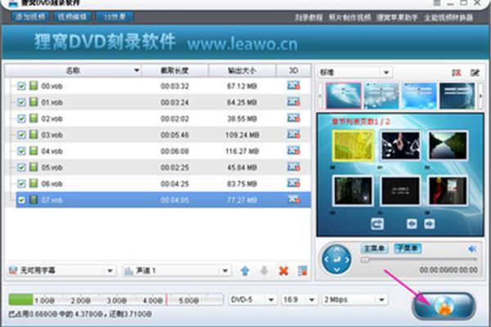This screenshot has width=491, height=327.
Task: Open the 全能视频转换器 link
Action: 448,17
